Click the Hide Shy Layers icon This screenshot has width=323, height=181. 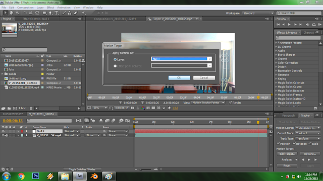[x=101, y=121]
